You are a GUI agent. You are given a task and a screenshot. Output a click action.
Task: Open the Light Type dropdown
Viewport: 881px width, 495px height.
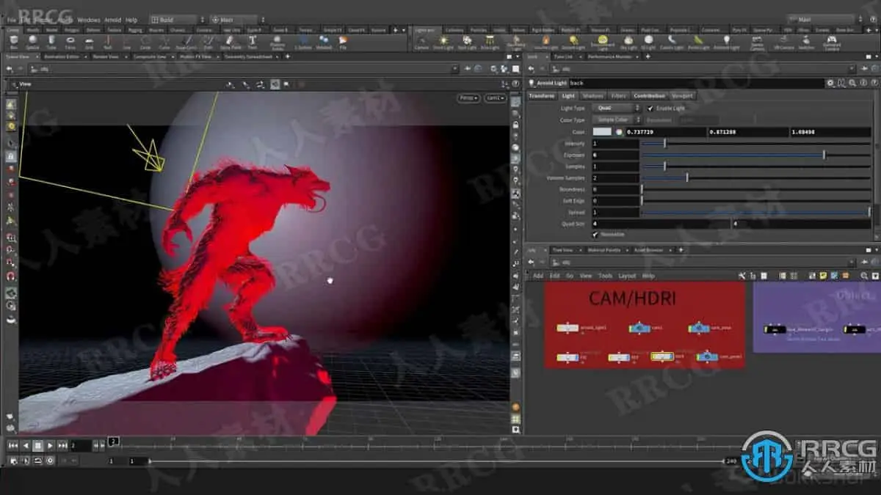pos(617,108)
